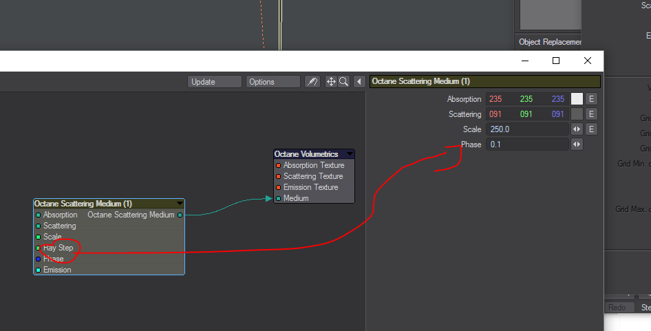Viewport: 651px width, 331px height.
Task: Click the Phase slider arrows button
Action: 577,145
